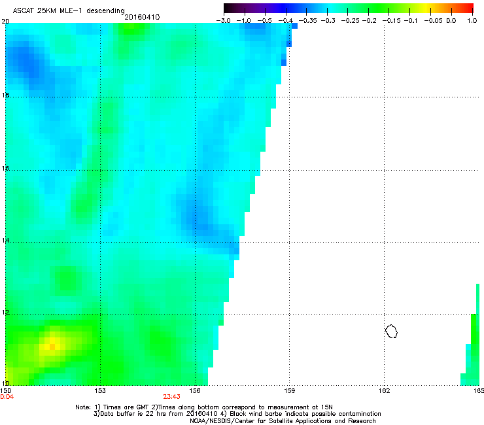Click the colorbar label -0.1
Image resolution: width=484 pixels, height=425 pixels.
411,21
